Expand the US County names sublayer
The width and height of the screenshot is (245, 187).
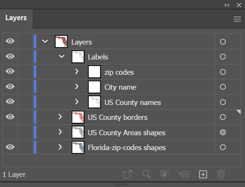(x=77, y=102)
